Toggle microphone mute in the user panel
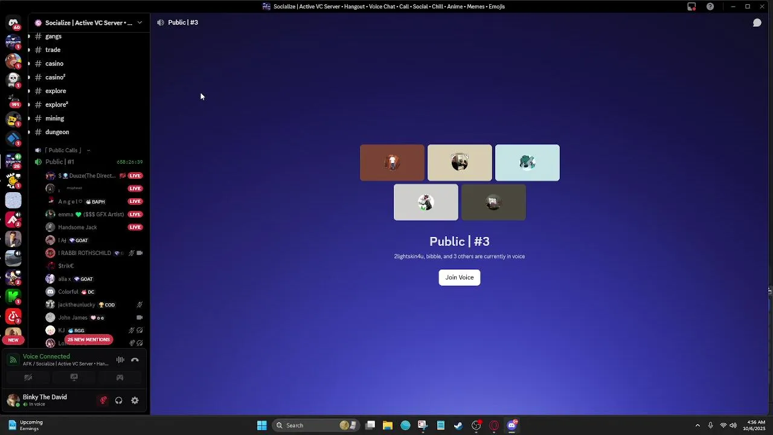The height and width of the screenshot is (435, 773). click(103, 400)
